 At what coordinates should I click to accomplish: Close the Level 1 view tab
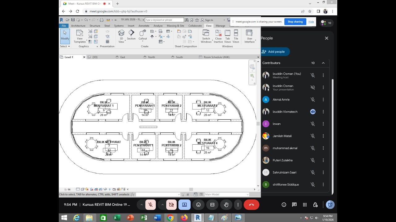click(84, 57)
